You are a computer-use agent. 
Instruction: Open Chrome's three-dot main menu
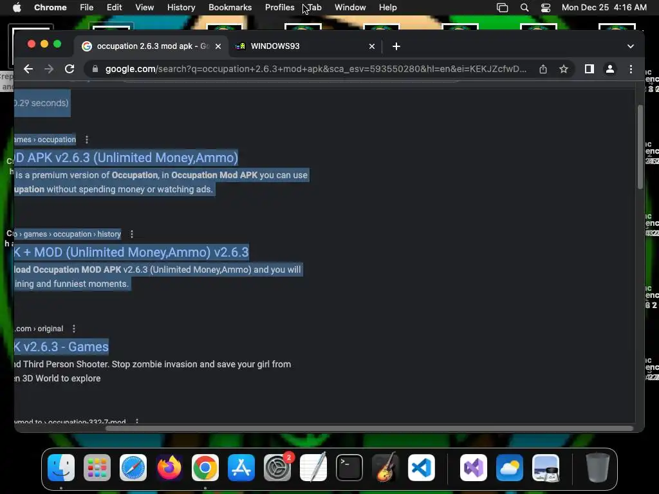tap(631, 69)
